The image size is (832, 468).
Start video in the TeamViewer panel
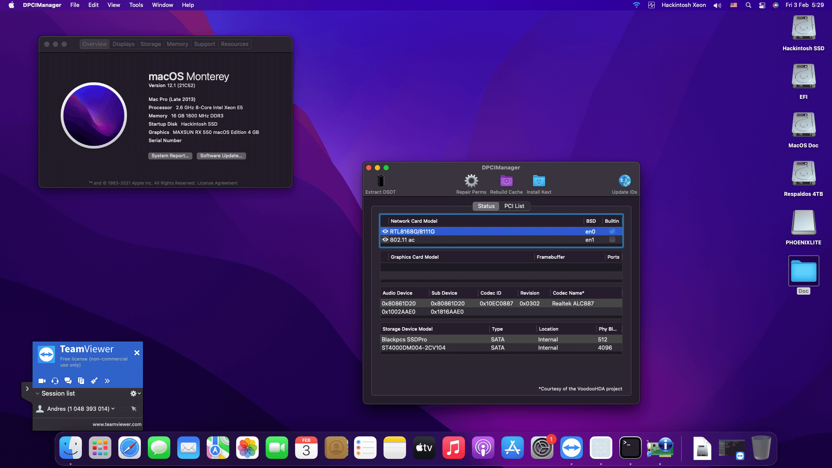coord(42,381)
